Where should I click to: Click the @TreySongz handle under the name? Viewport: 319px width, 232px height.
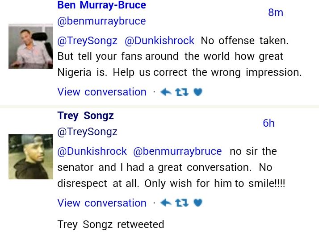(87, 132)
